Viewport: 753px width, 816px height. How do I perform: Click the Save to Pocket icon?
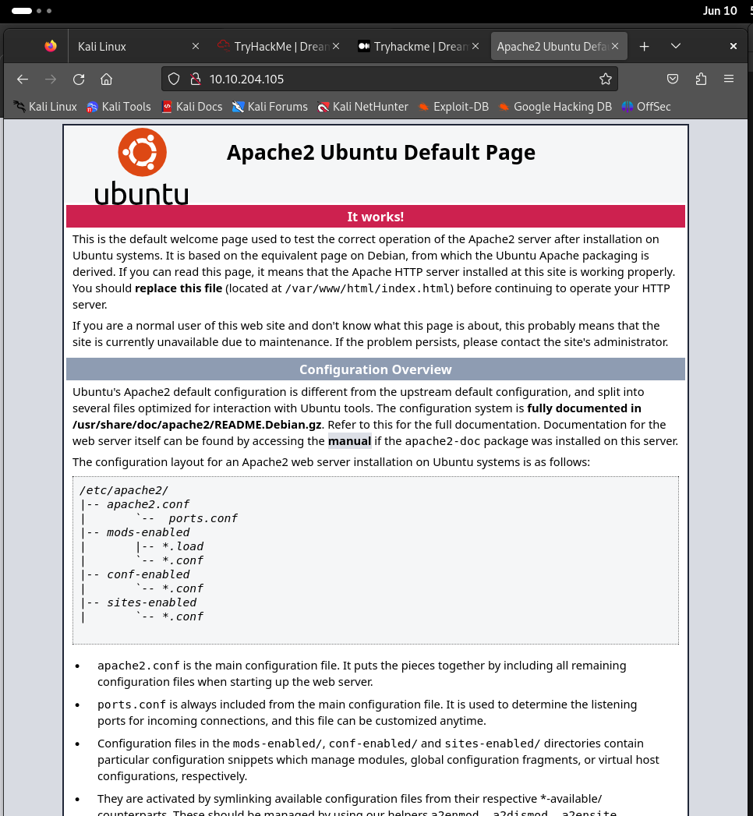[673, 79]
